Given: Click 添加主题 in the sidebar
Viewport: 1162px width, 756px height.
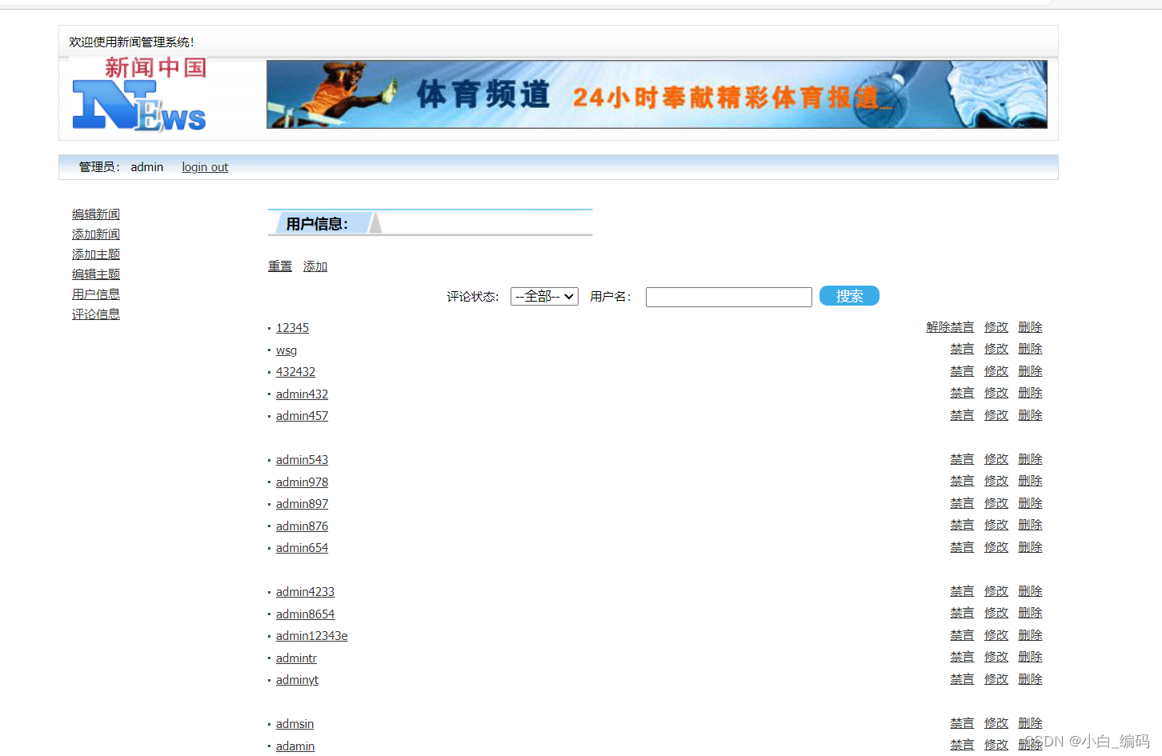Looking at the screenshot, I should pyautogui.click(x=95, y=254).
